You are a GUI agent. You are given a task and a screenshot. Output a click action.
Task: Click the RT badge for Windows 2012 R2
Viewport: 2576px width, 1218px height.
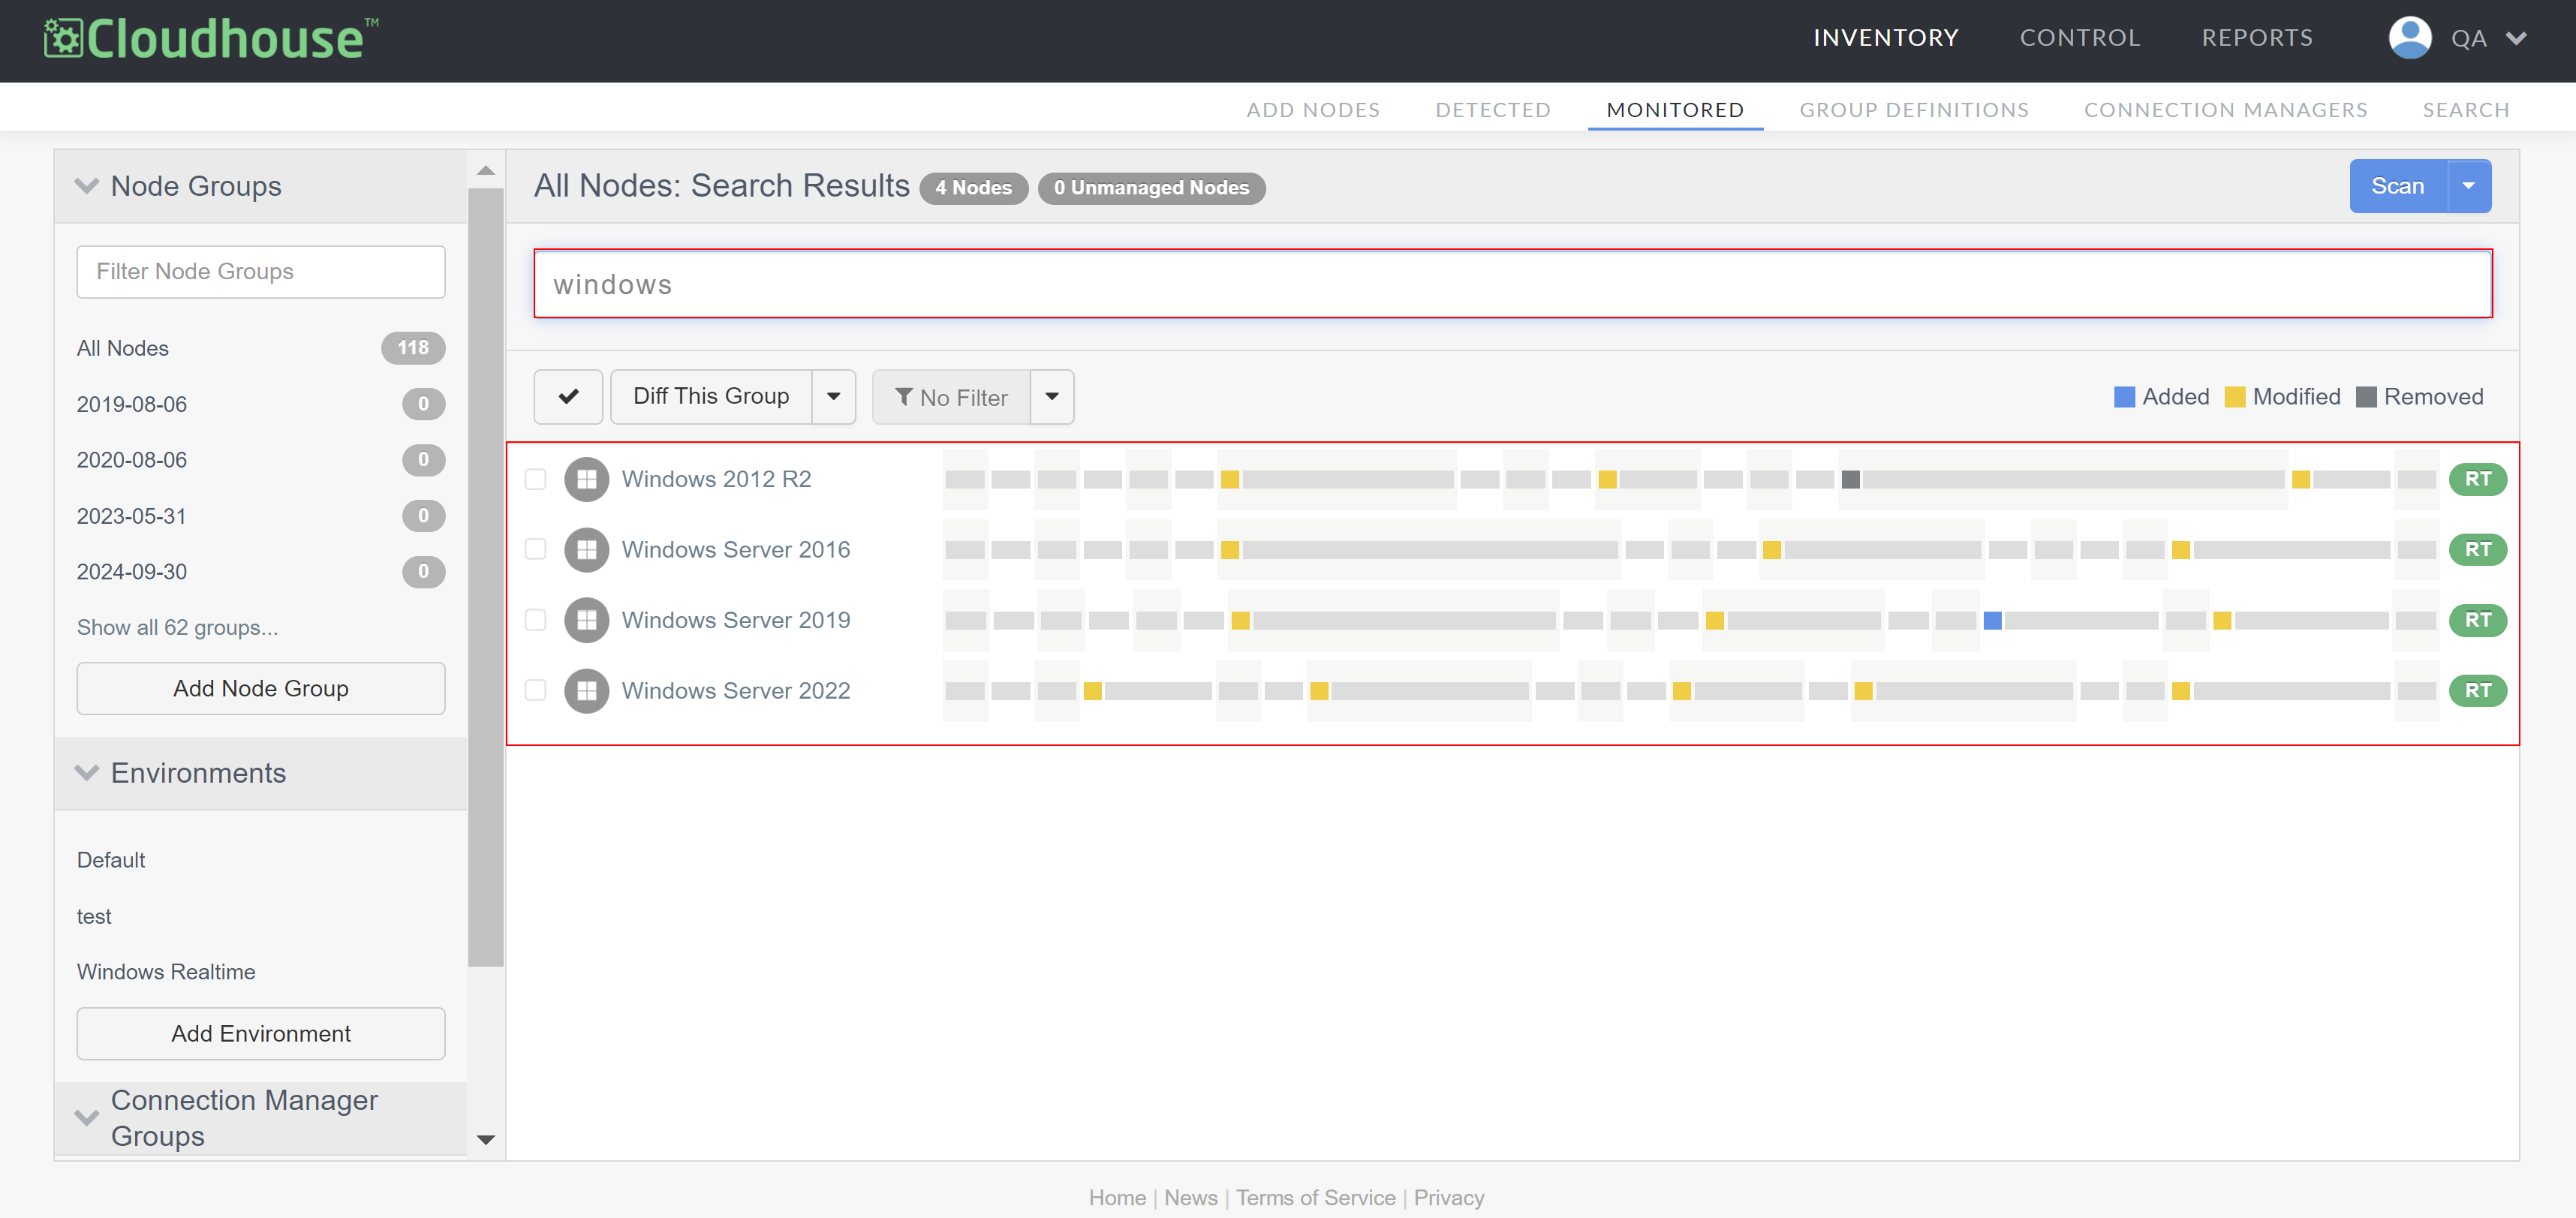click(x=2477, y=479)
